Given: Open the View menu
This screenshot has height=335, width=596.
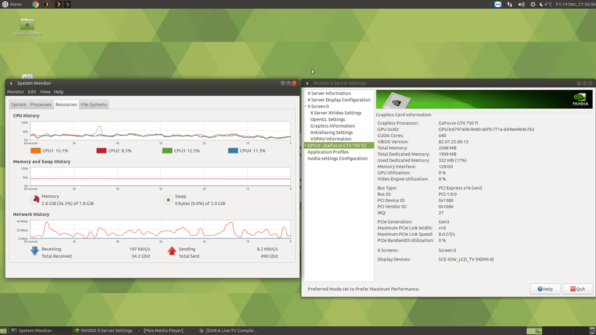Looking at the screenshot, I should [45, 92].
